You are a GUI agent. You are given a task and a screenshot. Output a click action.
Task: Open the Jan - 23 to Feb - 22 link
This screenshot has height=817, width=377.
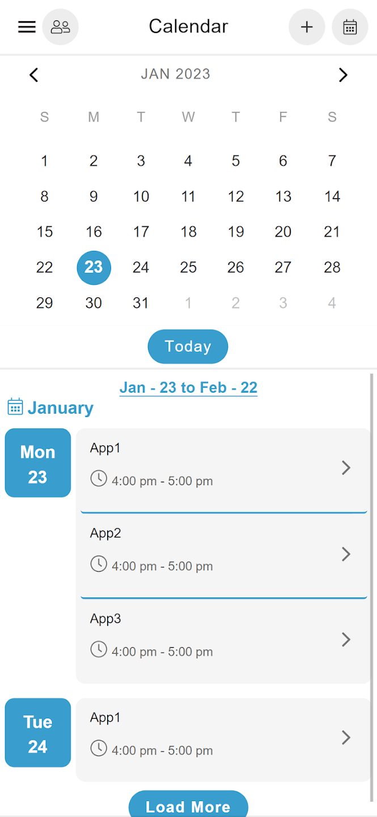pyautogui.click(x=188, y=388)
